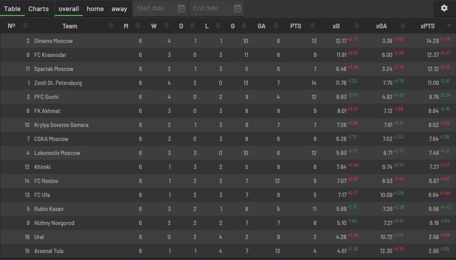456x260 pixels.
Task: Open the End date calendar icon
Action: pyautogui.click(x=237, y=8)
